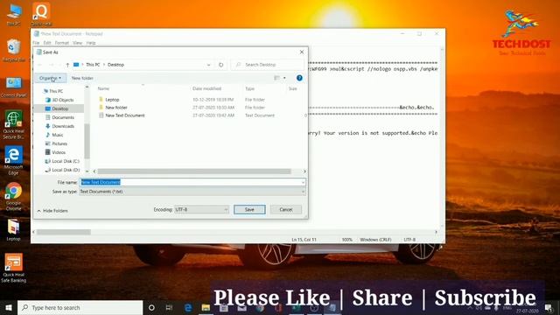This screenshot has width=560, height=315.
Task: Select Music in navigation tree
Action: pos(54,135)
